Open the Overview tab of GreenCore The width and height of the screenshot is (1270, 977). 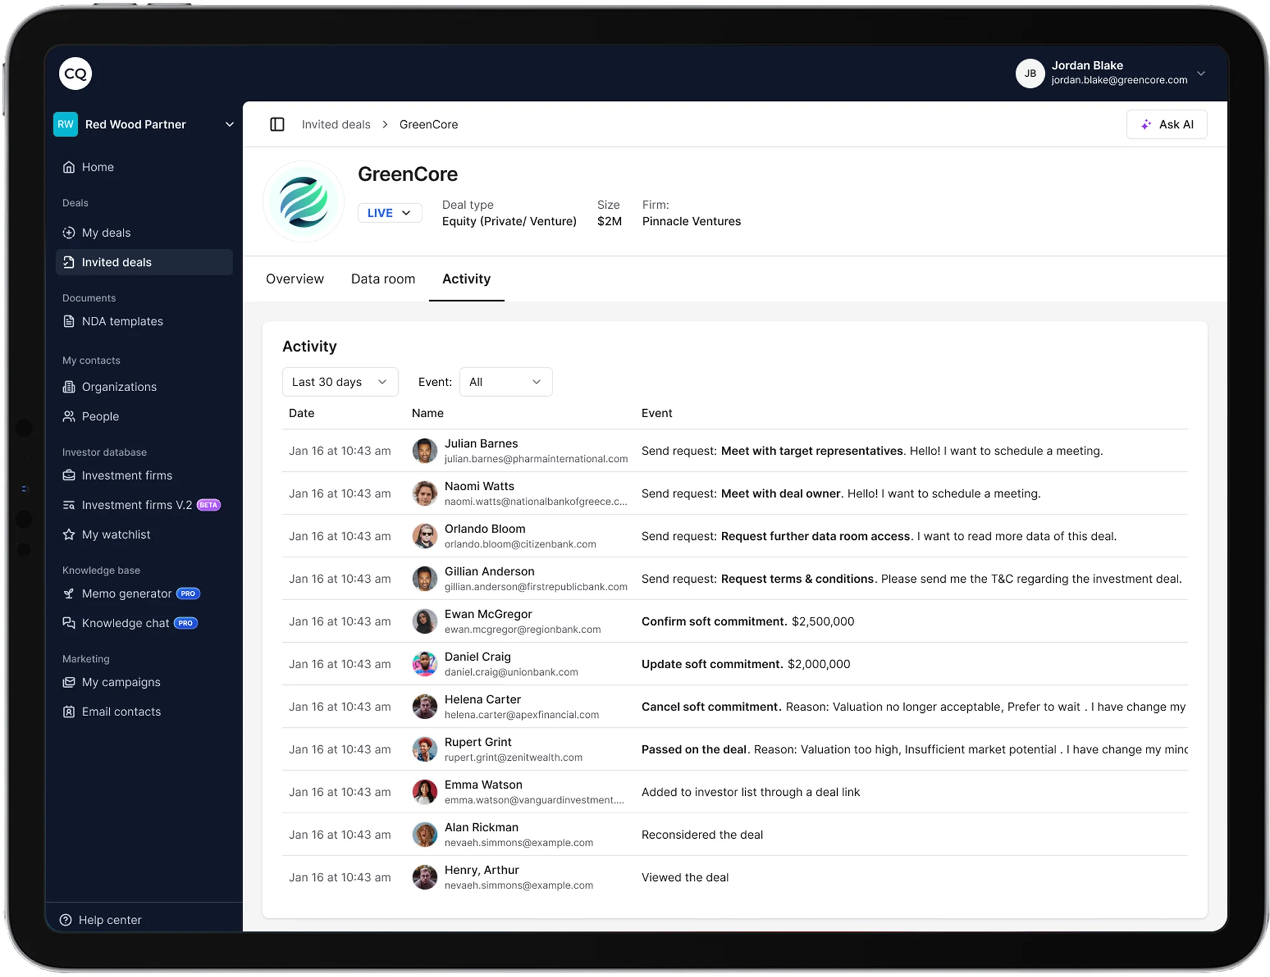[x=295, y=279]
